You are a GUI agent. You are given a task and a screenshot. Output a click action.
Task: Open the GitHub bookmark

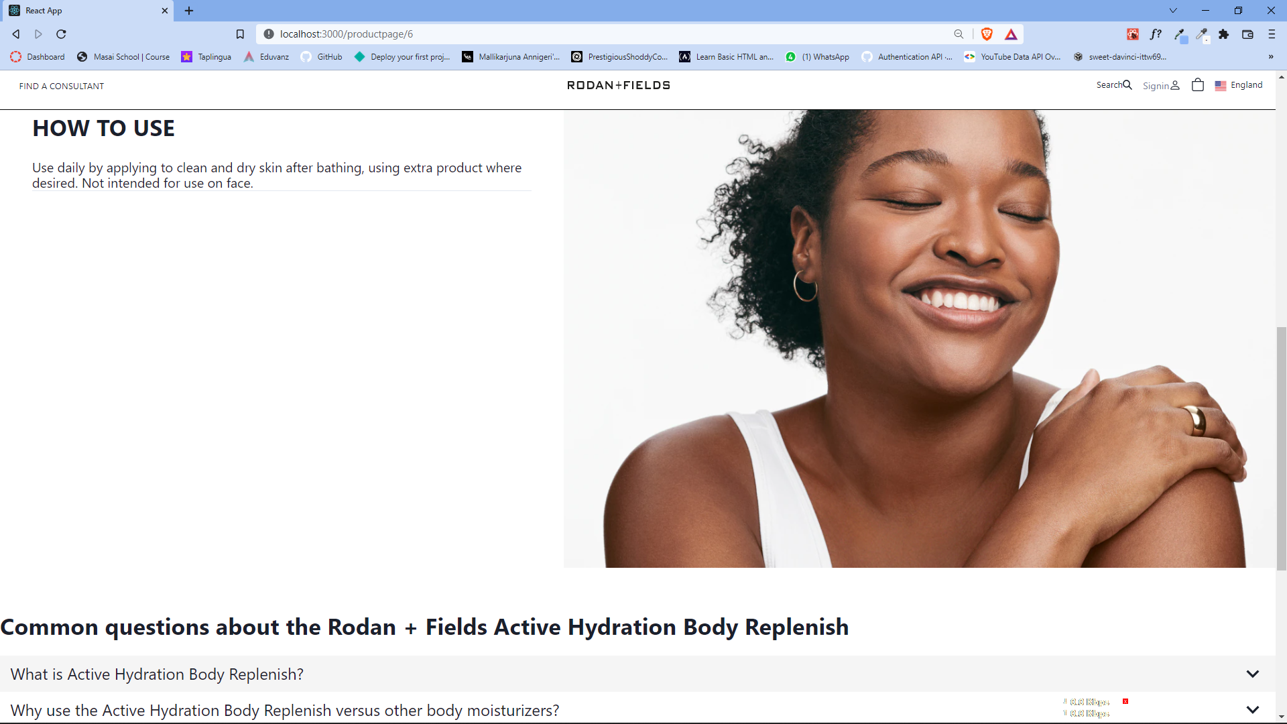tap(322, 57)
